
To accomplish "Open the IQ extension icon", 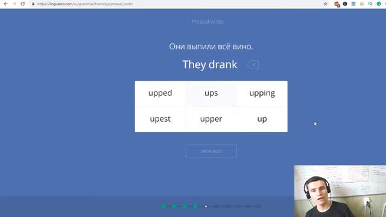I will (370, 4).
